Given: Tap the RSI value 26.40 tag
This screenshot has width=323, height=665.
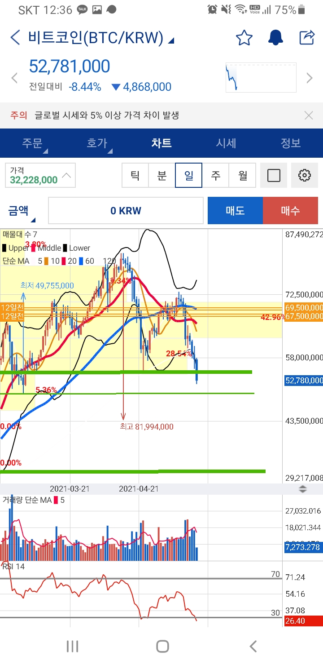Looking at the screenshot, I should coord(304,621).
